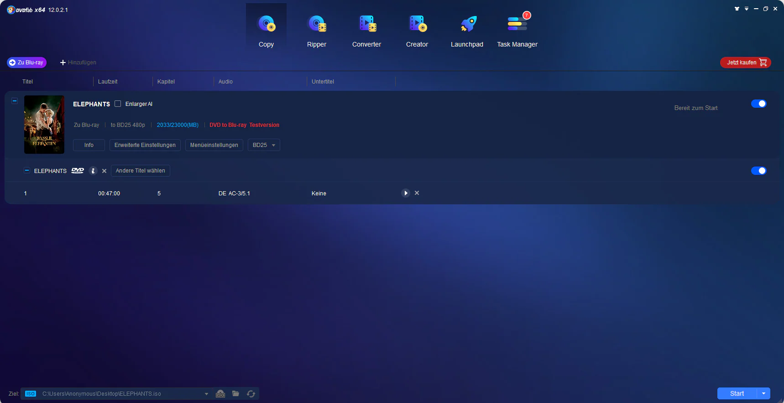
Task: Open Menüeinstellungen
Action: click(214, 145)
